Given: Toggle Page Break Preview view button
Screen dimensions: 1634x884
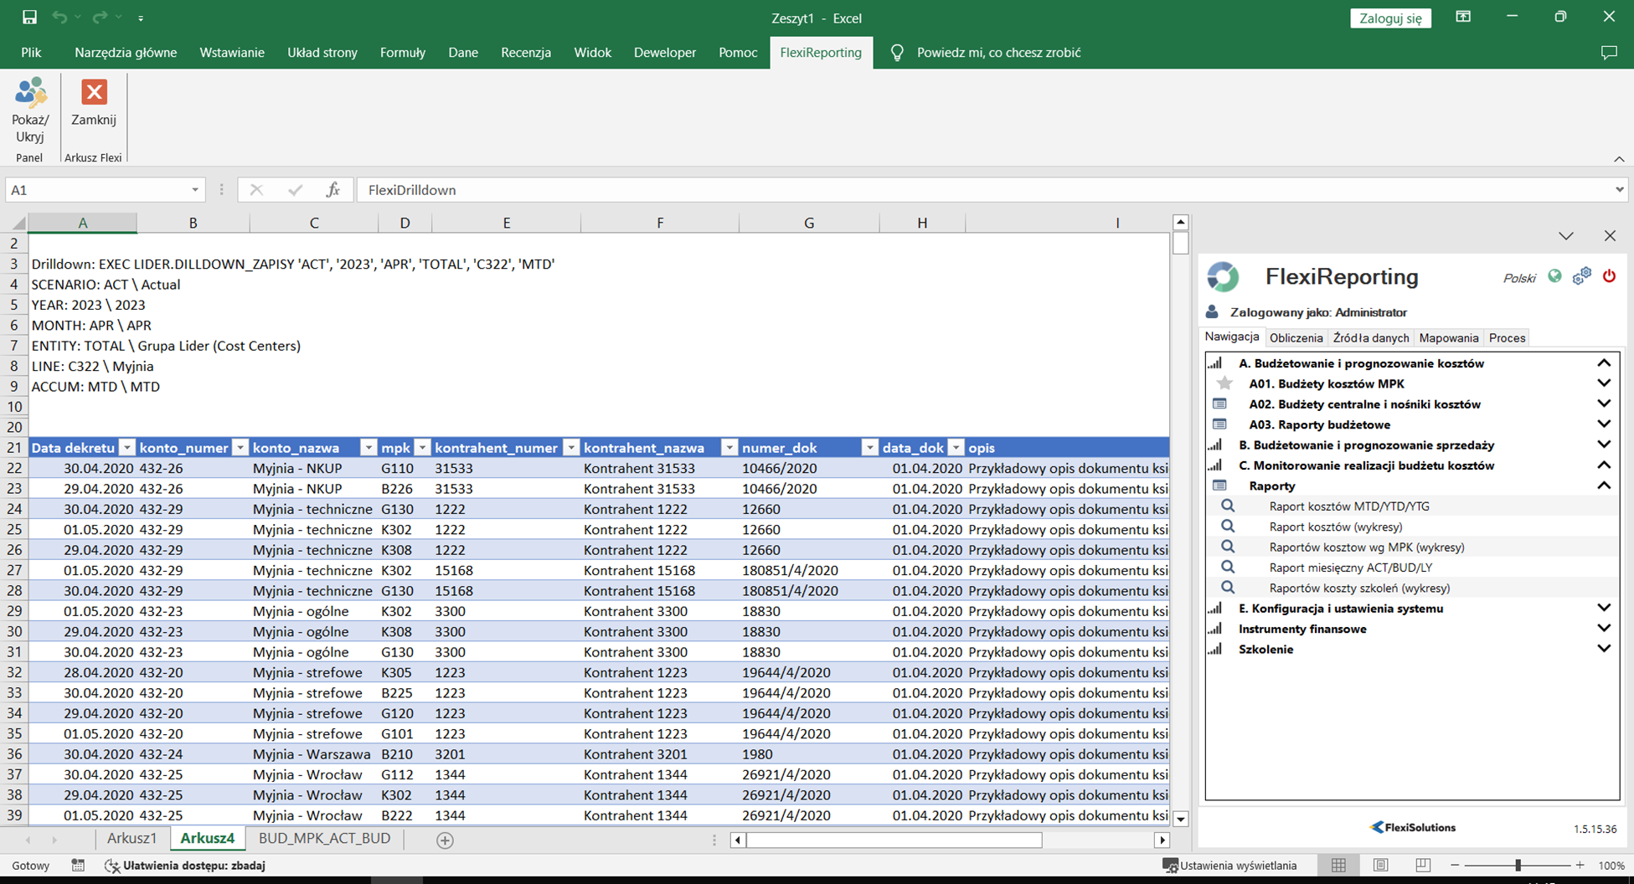Looking at the screenshot, I should (x=1422, y=865).
